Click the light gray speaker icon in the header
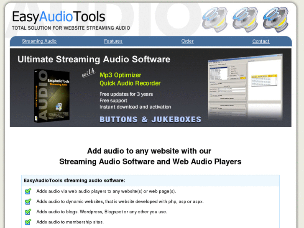Viewport: 304px width, 228px height. (x=215, y=19)
